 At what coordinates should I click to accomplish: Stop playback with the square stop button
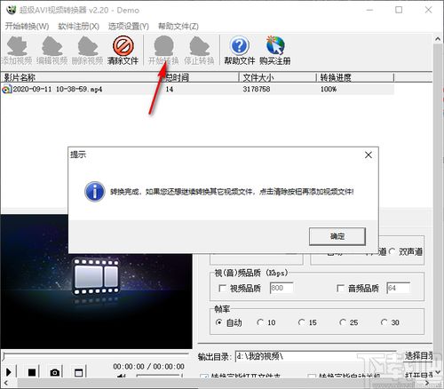pos(32,372)
